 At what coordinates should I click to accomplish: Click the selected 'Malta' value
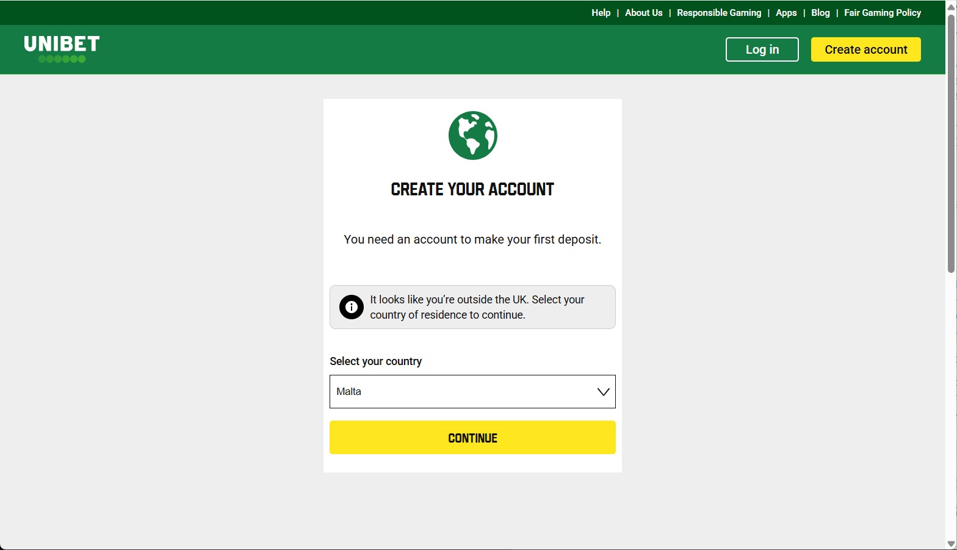pos(349,392)
